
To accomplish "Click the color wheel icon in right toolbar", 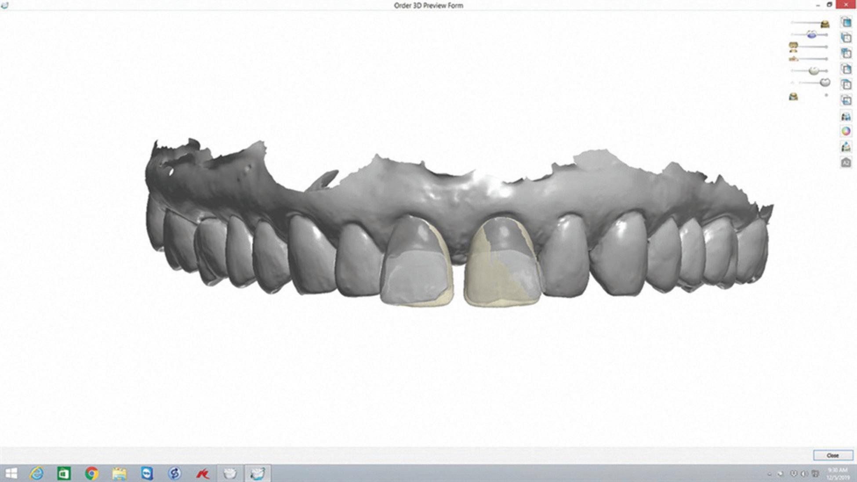I will pyautogui.click(x=846, y=131).
